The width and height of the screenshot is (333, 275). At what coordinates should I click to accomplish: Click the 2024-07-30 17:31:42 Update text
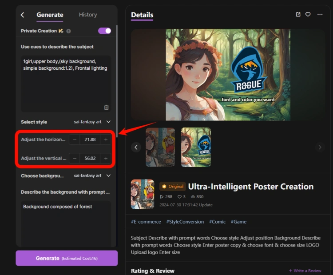(186, 205)
